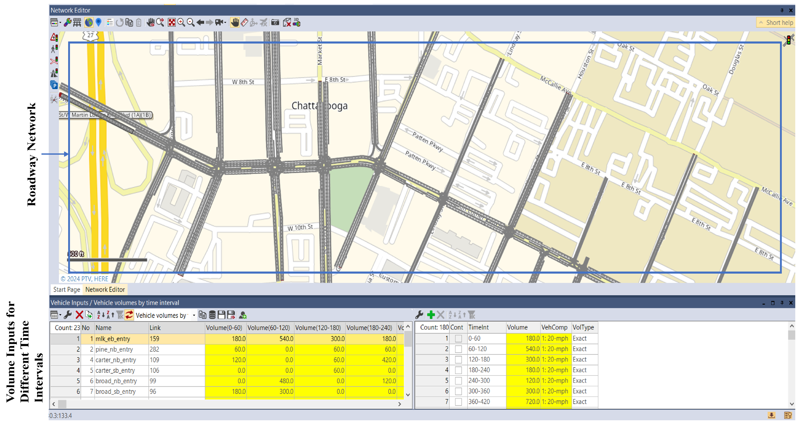Click the Short help button
Viewport: 802px width, 427px height.
(776, 22)
